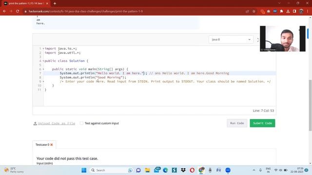312x175 pixels.
Task: Collapse the Solution class fold arrow at line 4
Action: point(43,61)
